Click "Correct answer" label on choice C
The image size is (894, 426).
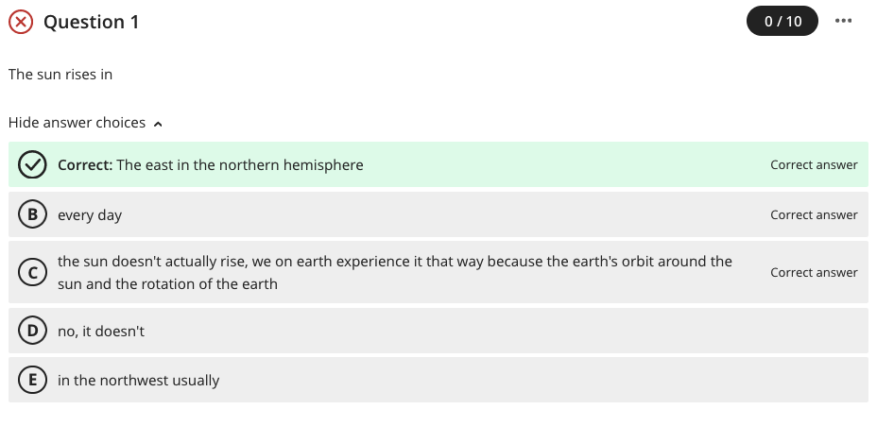tap(814, 273)
